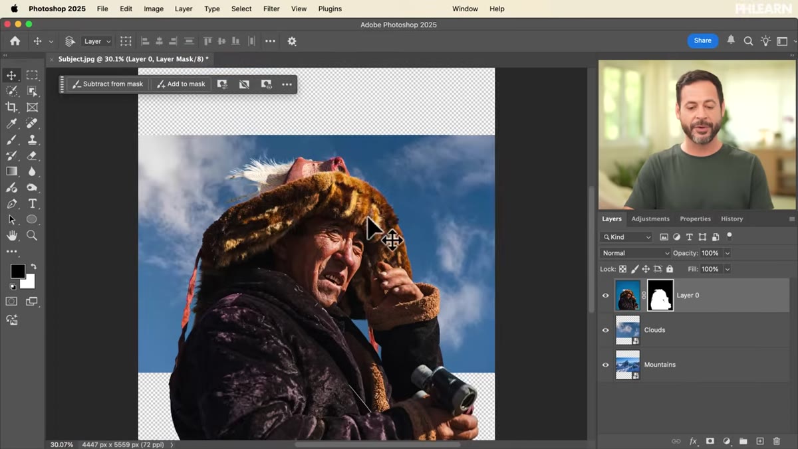Screen dimensions: 798x449
Task: Create a new group folder
Action: pos(743,441)
